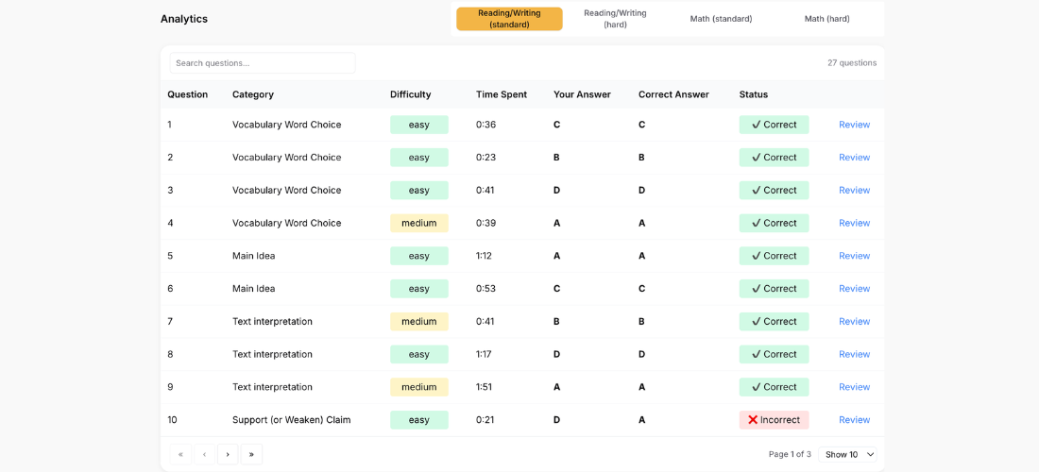The width and height of the screenshot is (1039, 472).
Task: Go to the first page arrow
Action: tap(181, 454)
